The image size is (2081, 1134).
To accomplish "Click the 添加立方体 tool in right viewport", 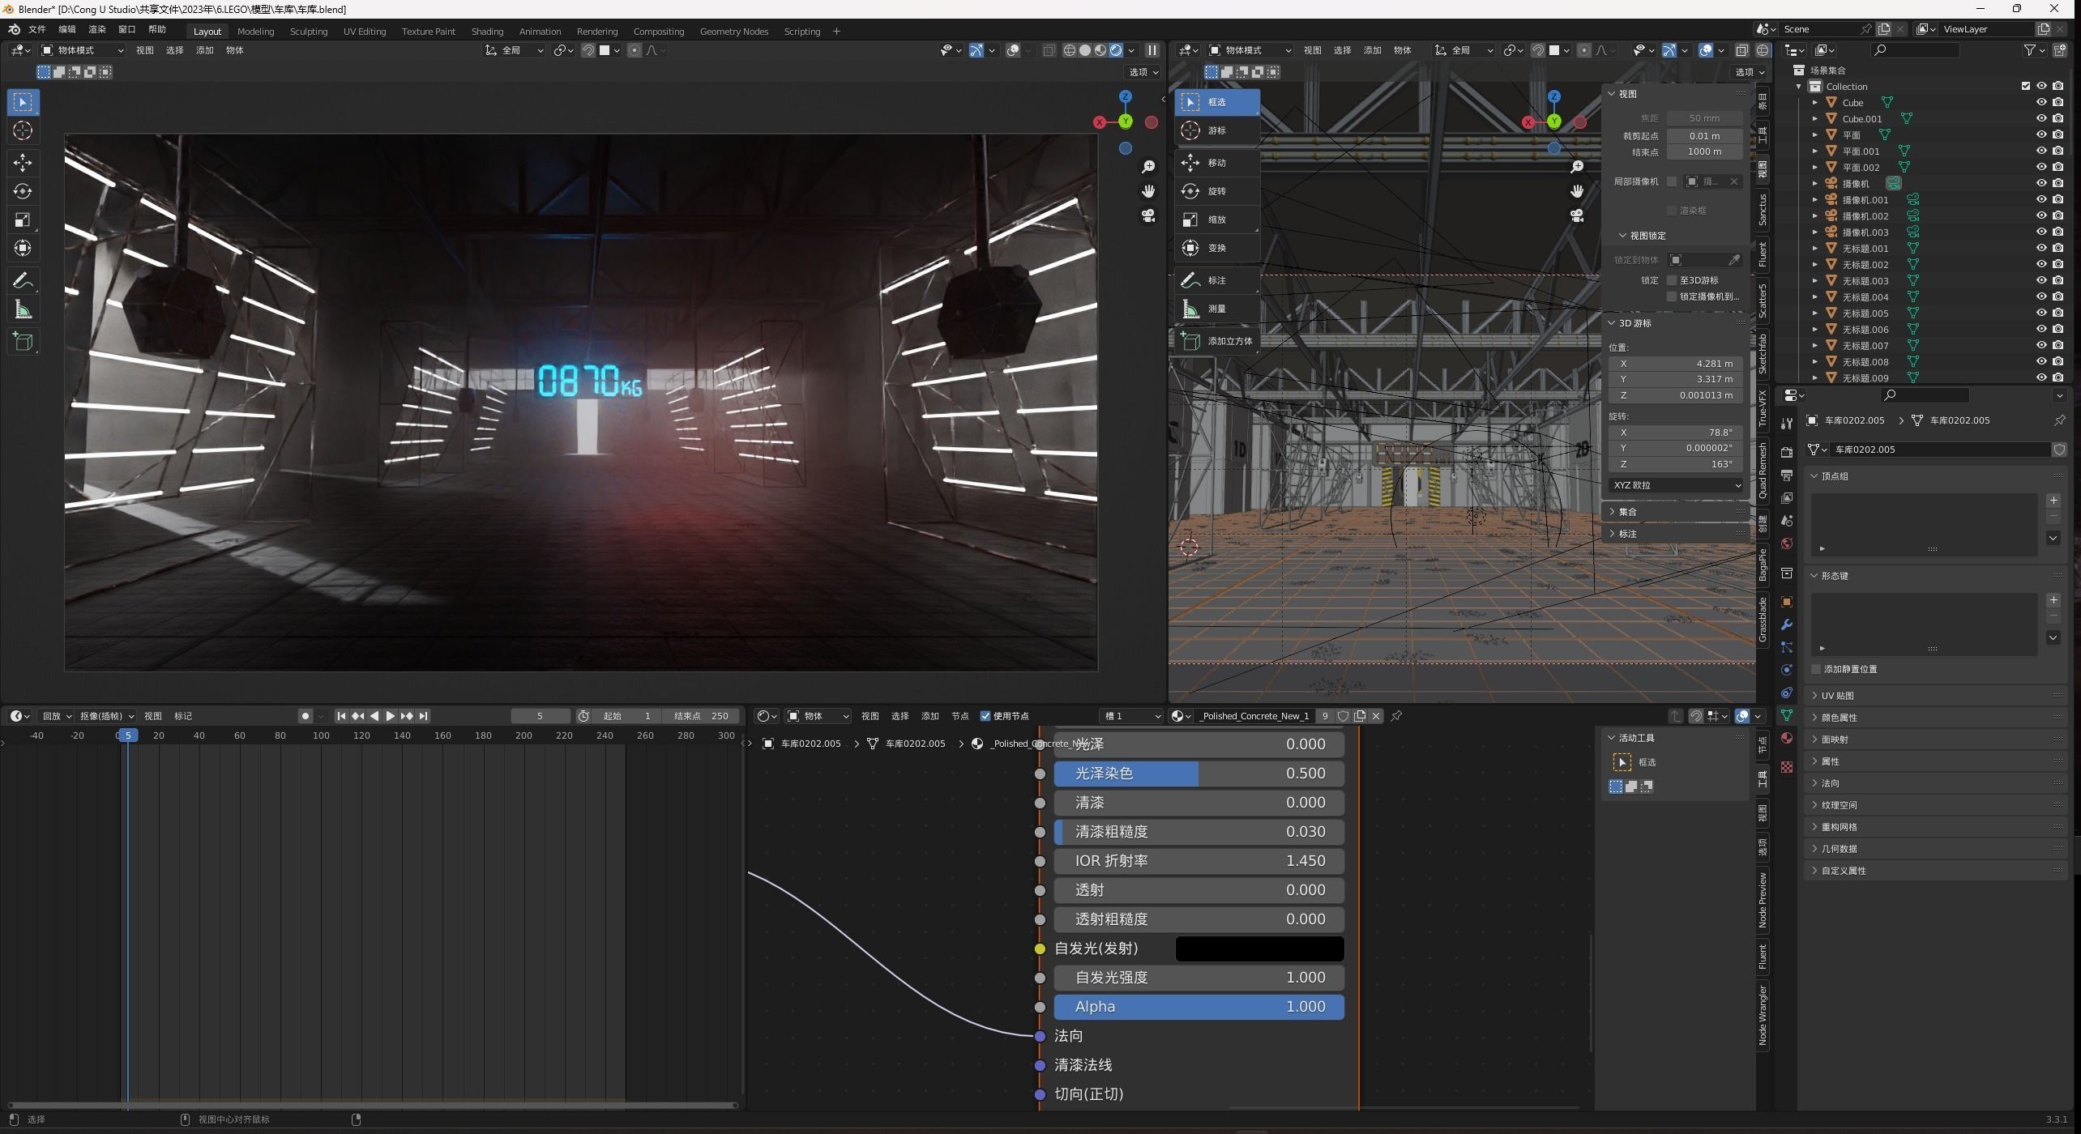I will [1216, 341].
